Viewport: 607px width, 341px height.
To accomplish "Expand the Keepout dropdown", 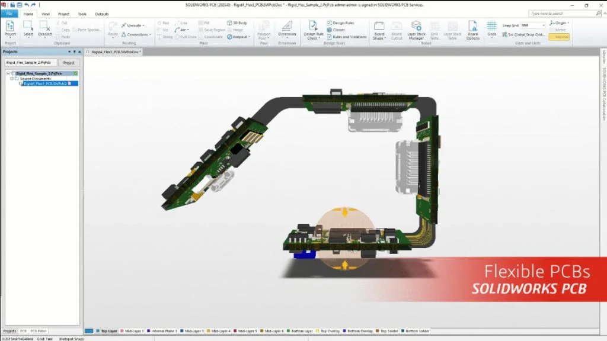I will [250, 37].
